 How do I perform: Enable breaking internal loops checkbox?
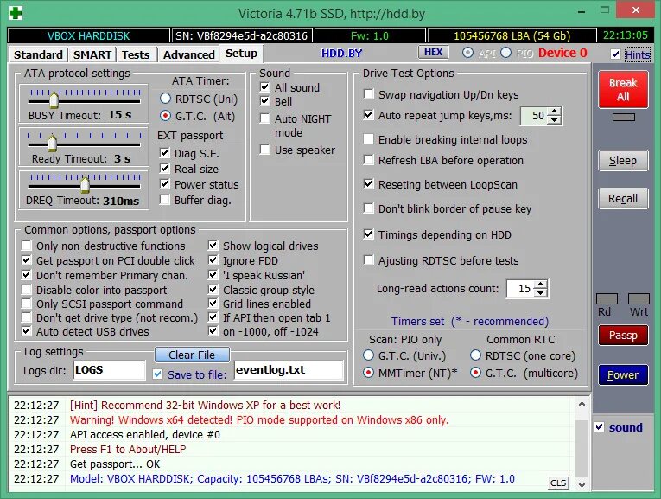pos(368,138)
